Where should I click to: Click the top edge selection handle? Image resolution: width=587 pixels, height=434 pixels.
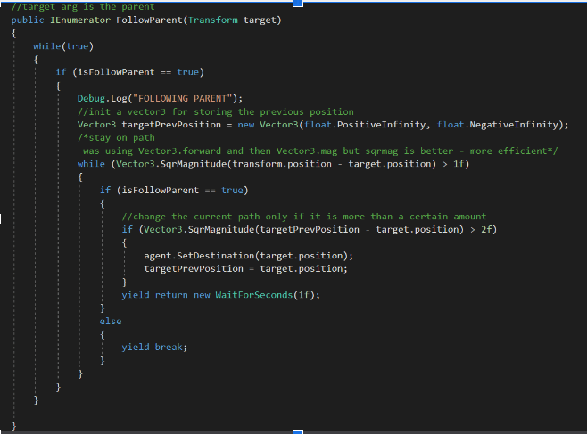(x=298, y=3)
